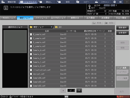Click the information icon beside the message
130x98 pixels.
6,8
